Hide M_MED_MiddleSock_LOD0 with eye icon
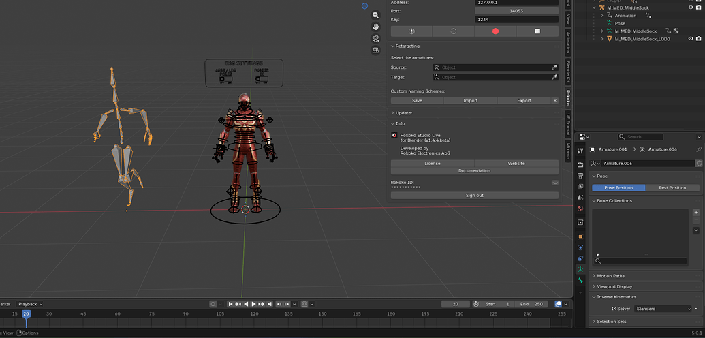Screen dimensions: 705x338 coord(691,39)
